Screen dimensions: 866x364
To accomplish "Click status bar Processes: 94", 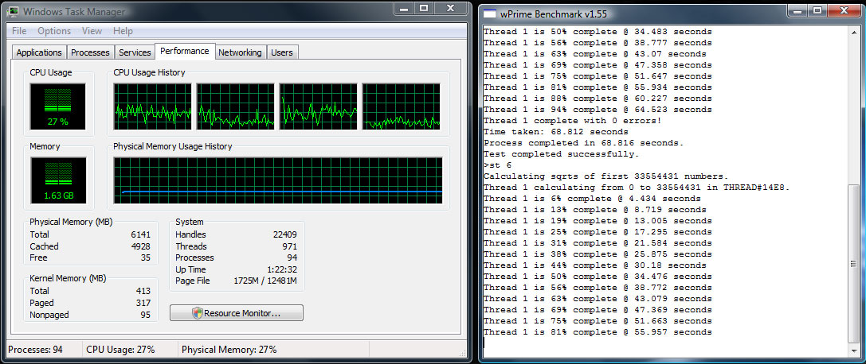I will coord(35,350).
